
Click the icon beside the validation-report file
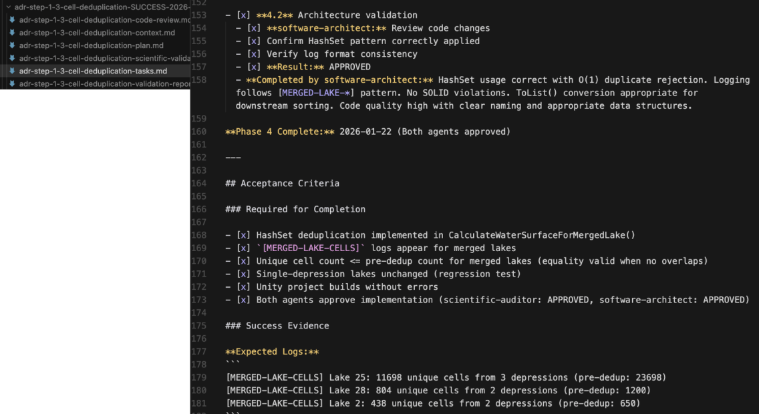pos(12,83)
